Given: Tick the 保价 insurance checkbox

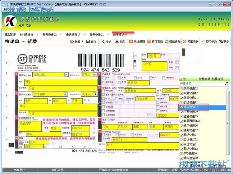Looking at the screenshot, I should pyautogui.click(x=103, y=98).
